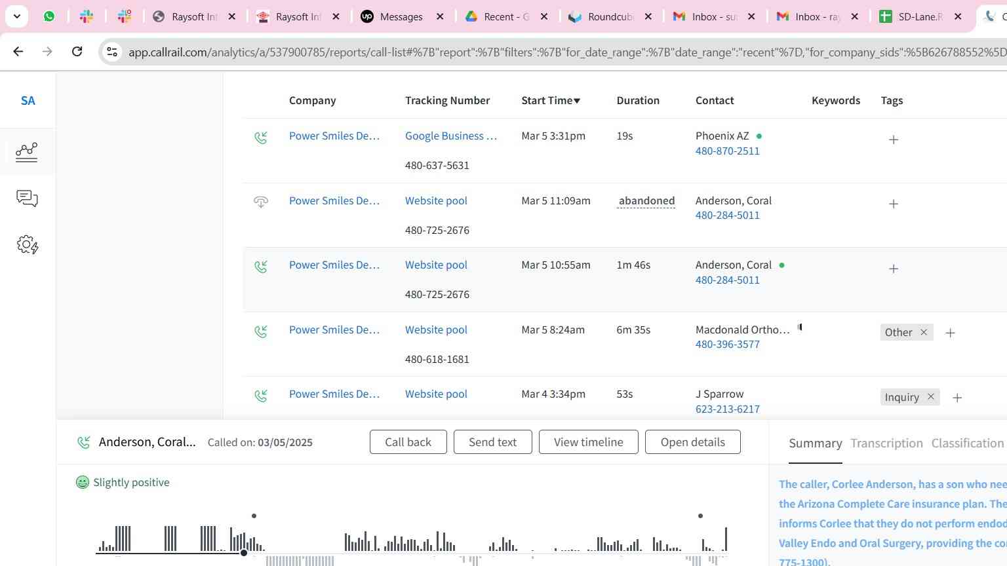
Task: Open Website pool link for 8:24am call
Action: point(436,330)
